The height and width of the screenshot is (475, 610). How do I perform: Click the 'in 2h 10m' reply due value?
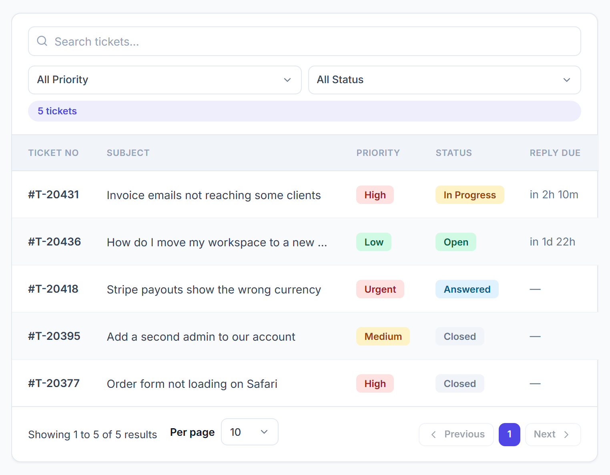coord(554,195)
